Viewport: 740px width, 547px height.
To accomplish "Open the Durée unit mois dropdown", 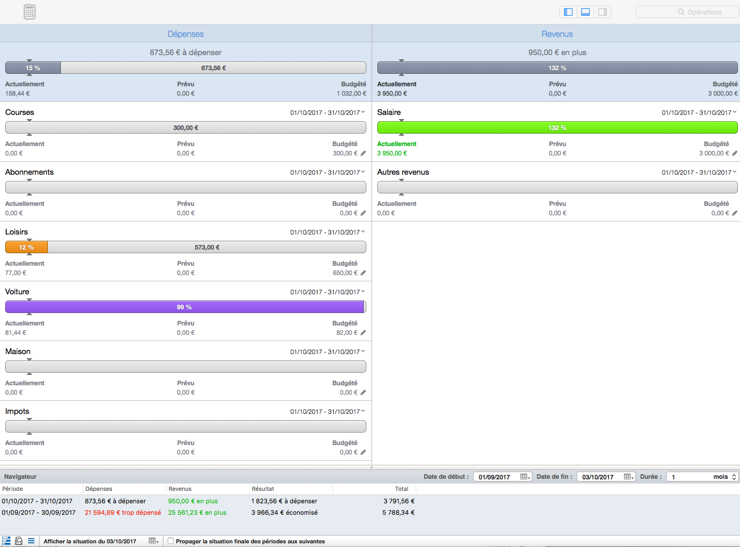I will tap(734, 477).
